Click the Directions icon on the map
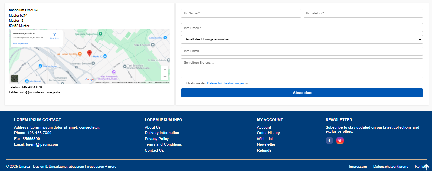 pyautogui.click(x=54, y=35)
